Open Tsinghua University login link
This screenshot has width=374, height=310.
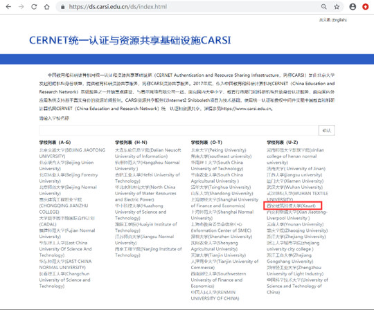point(221,188)
